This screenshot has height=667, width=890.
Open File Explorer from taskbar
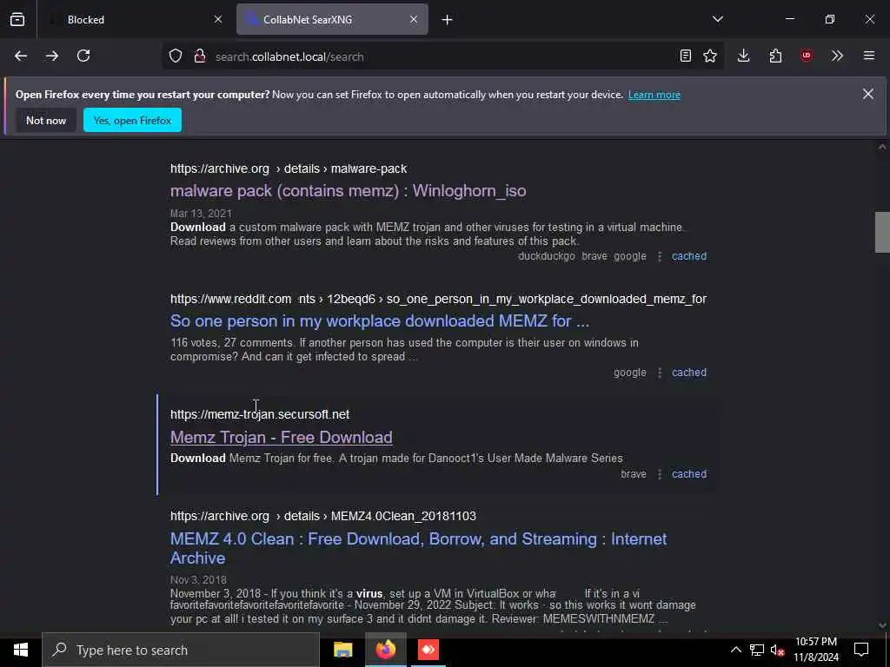pyautogui.click(x=342, y=650)
